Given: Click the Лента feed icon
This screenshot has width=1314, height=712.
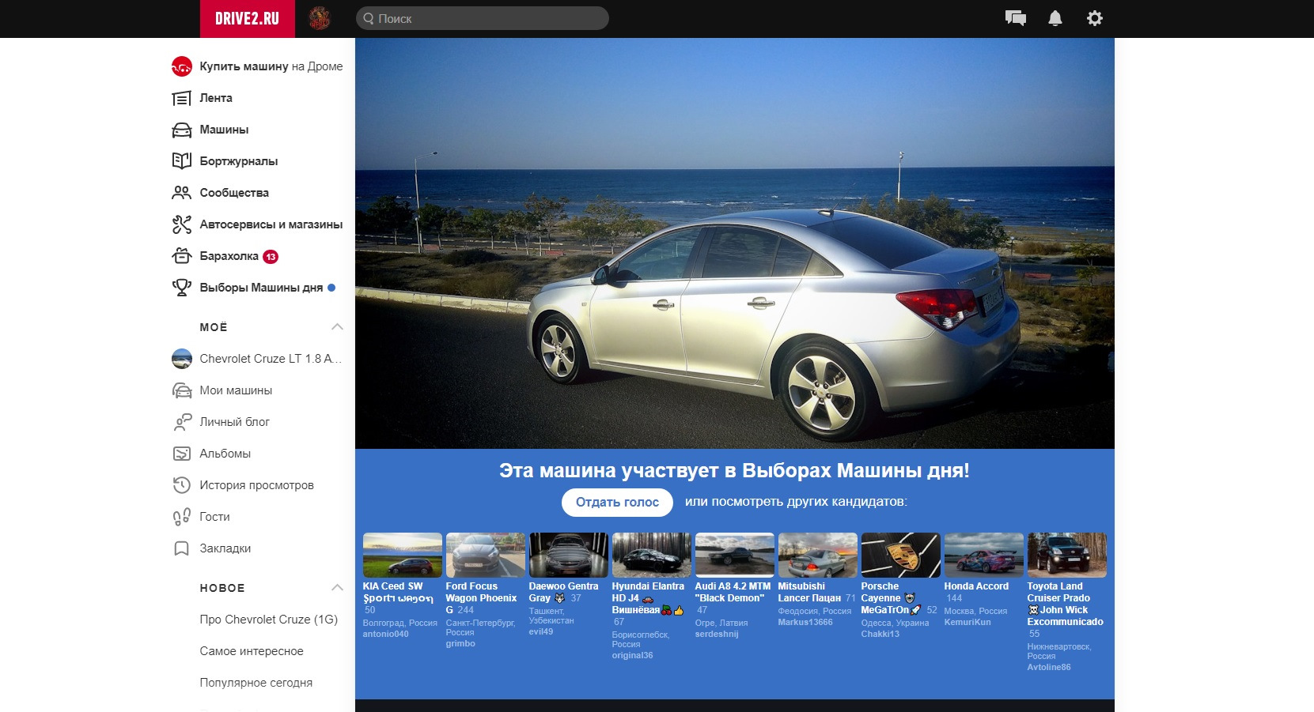Looking at the screenshot, I should coord(182,98).
